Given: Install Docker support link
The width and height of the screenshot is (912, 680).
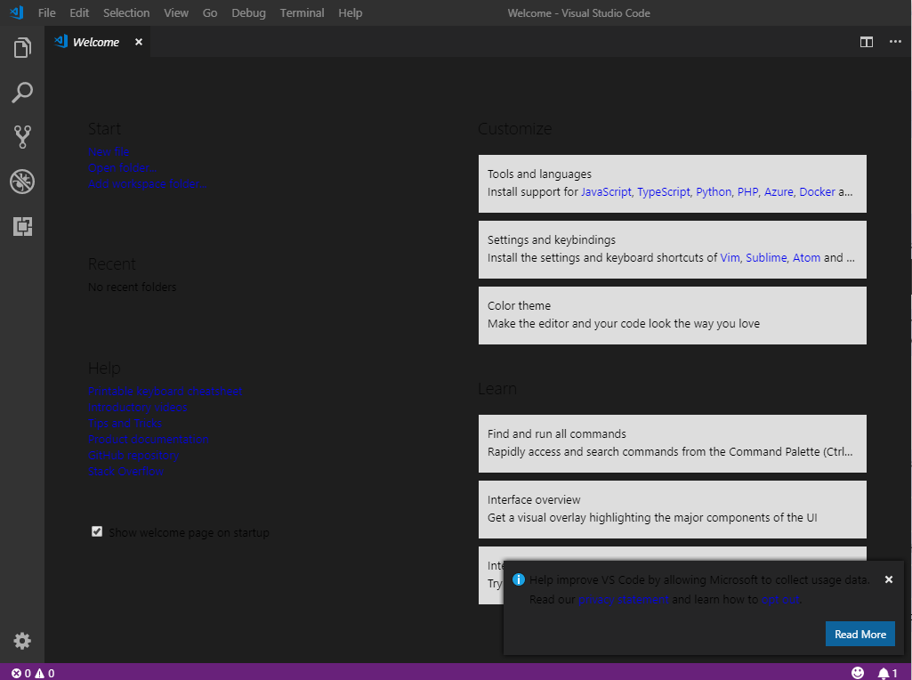Looking at the screenshot, I should tap(817, 192).
